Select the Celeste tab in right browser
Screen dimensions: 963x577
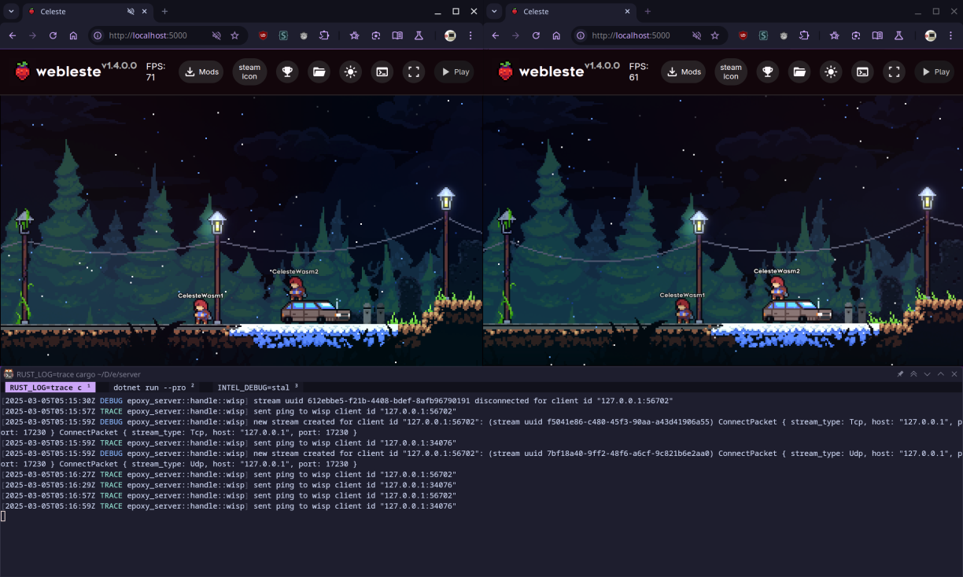(571, 12)
